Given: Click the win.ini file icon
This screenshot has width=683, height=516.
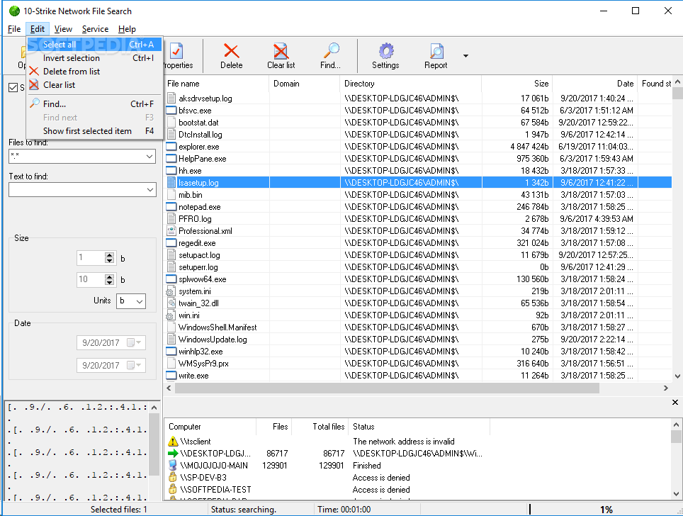Looking at the screenshot, I should pyautogui.click(x=171, y=315).
